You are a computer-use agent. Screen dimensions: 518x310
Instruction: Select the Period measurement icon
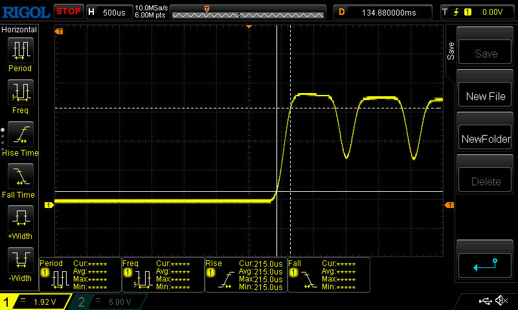click(21, 50)
